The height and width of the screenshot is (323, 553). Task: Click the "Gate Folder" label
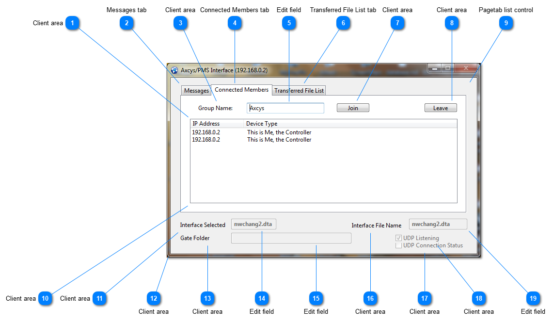pos(195,238)
